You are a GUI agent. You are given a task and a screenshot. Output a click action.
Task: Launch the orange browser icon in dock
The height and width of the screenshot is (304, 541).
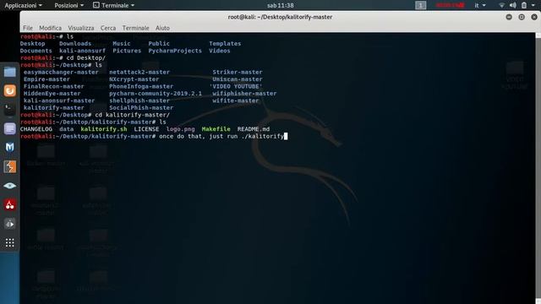point(9,90)
